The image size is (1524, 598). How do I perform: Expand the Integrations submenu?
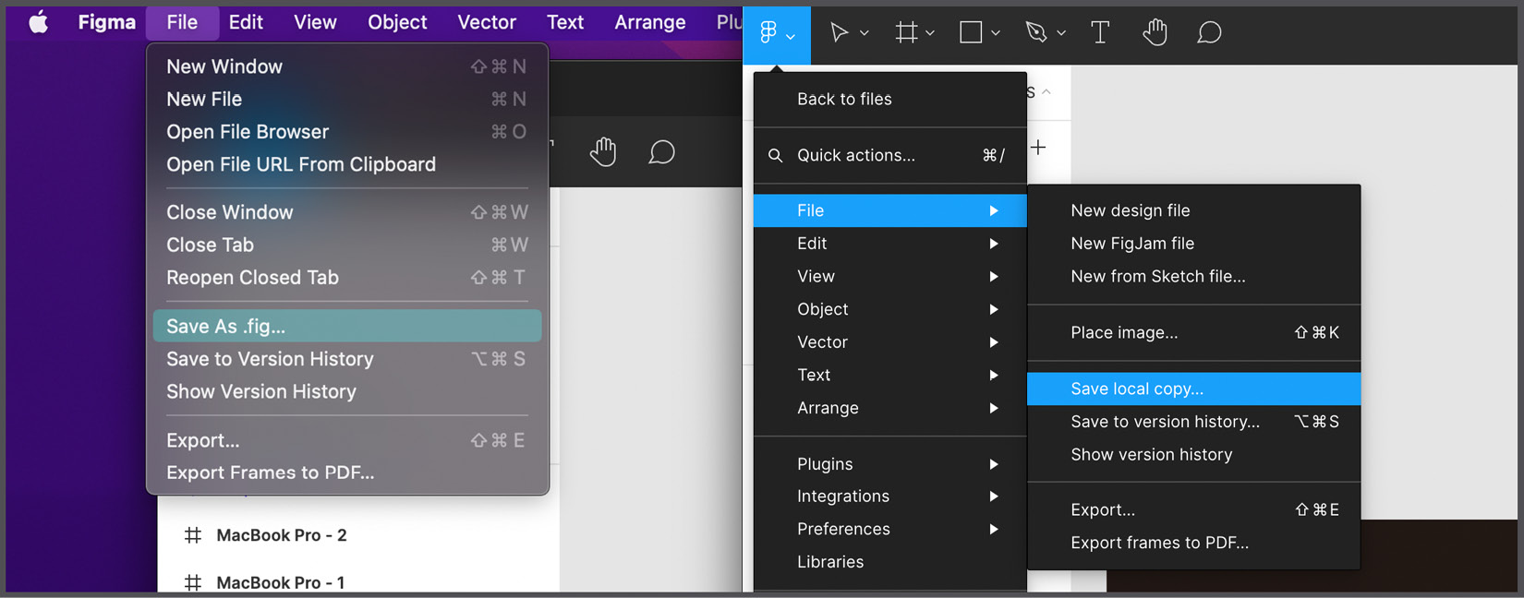click(x=890, y=496)
